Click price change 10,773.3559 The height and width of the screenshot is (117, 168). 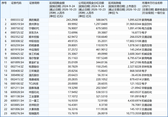[x=134, y=113]
